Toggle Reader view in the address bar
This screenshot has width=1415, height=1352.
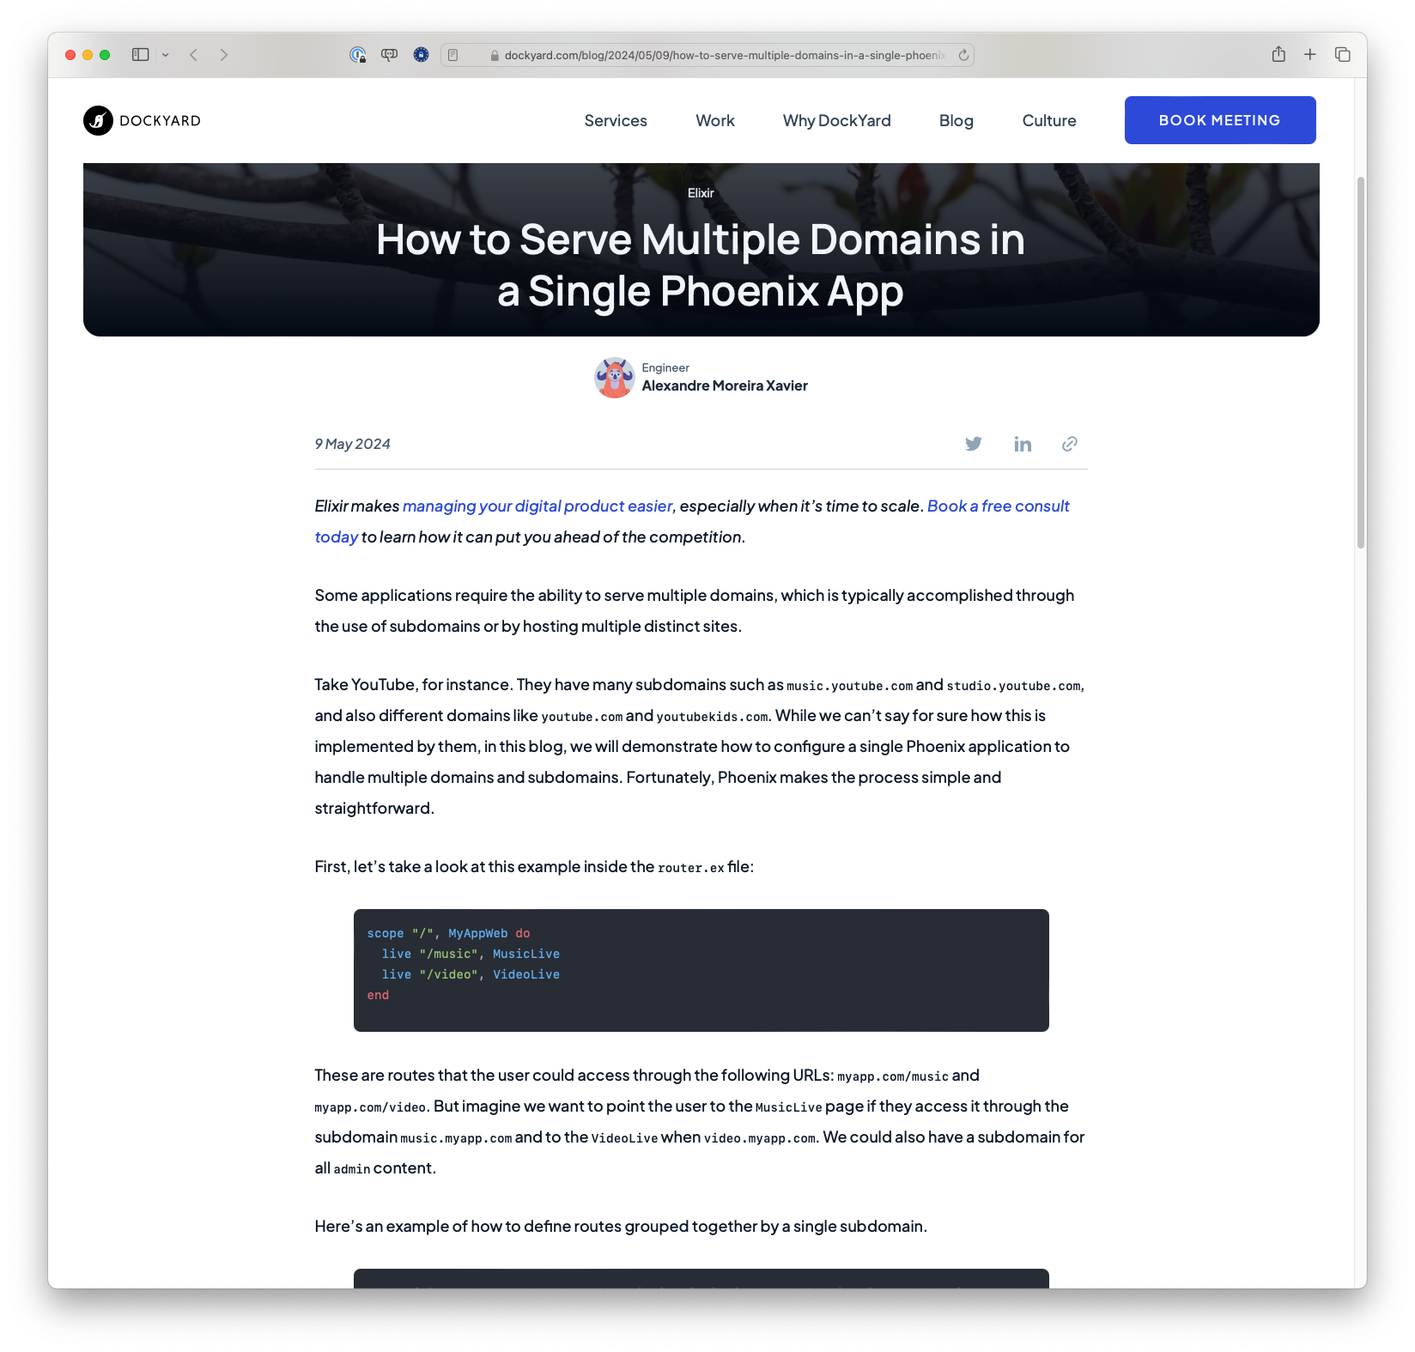452,54
